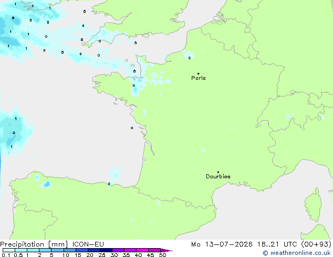Select the 2–5 mm legend color box

(45, 250)
